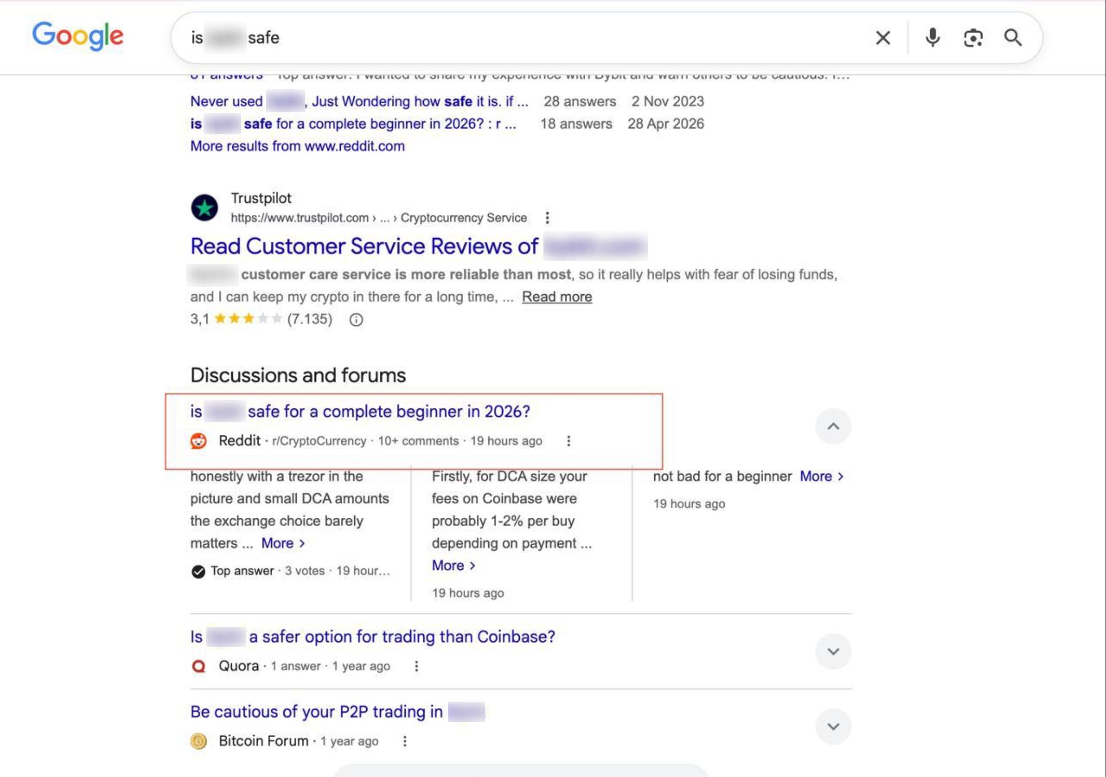Open Read Customer Service Reviews of title
This screenshot has height=777, width=1106.
pos(418,246)
